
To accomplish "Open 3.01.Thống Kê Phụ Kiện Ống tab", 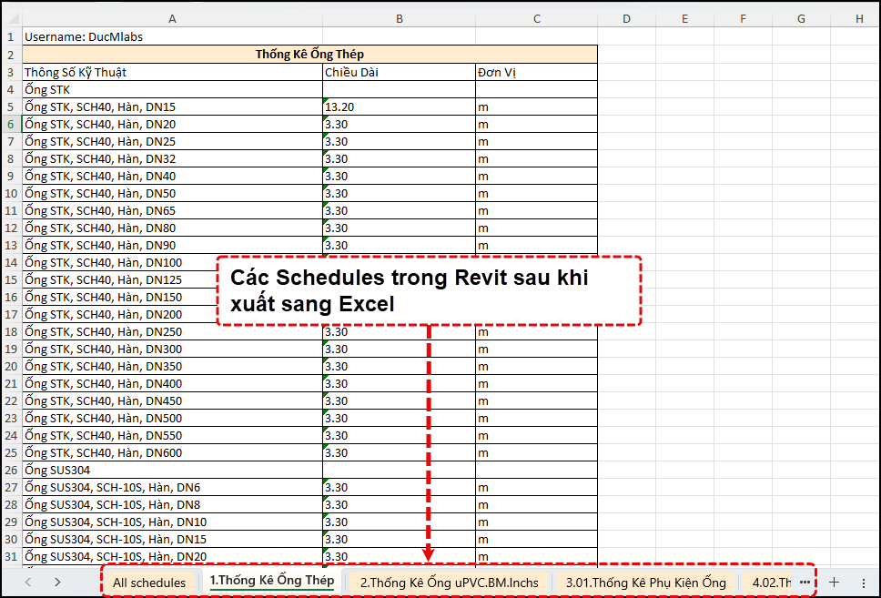I will (645, 583).
